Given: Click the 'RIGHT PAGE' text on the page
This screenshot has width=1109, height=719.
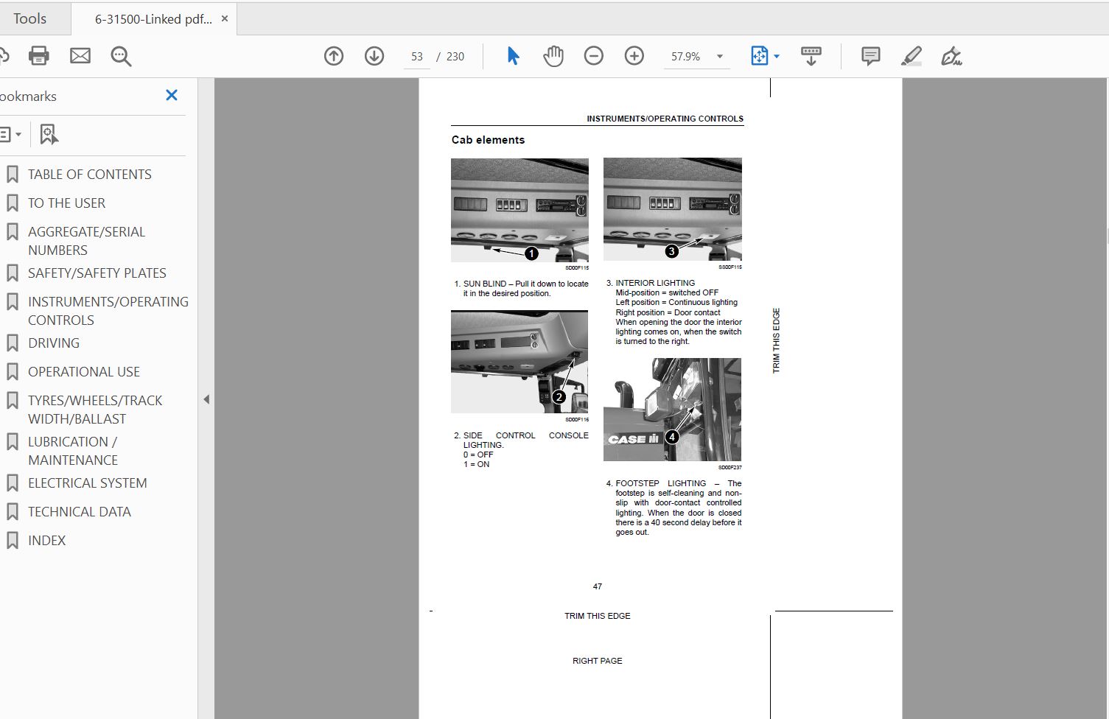Looking at the screenshot, I should pos(598,661).
